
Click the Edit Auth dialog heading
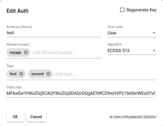tap(17, 11)
